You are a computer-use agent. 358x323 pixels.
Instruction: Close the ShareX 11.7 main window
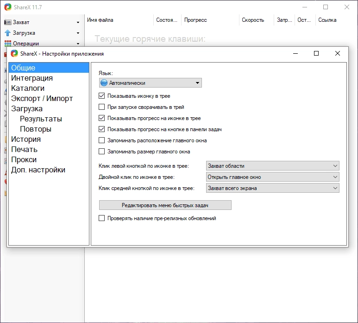click(347, 7)
